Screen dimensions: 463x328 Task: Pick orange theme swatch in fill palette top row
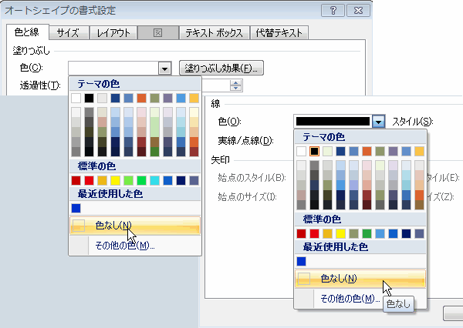point(141,99)
